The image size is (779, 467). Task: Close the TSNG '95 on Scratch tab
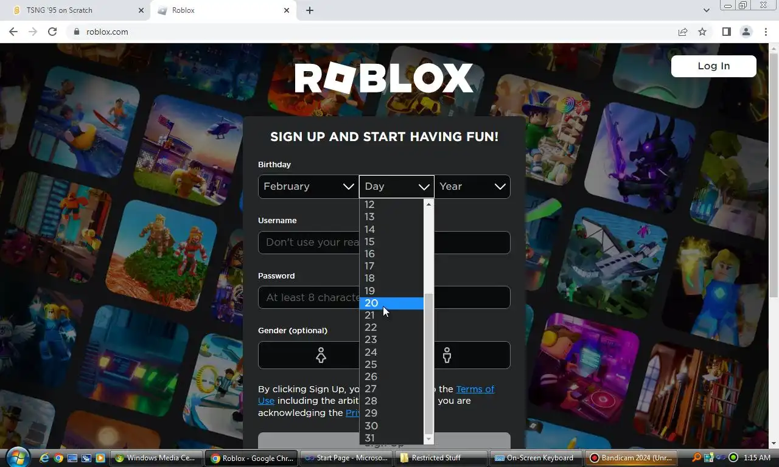(x=141, y=10)
